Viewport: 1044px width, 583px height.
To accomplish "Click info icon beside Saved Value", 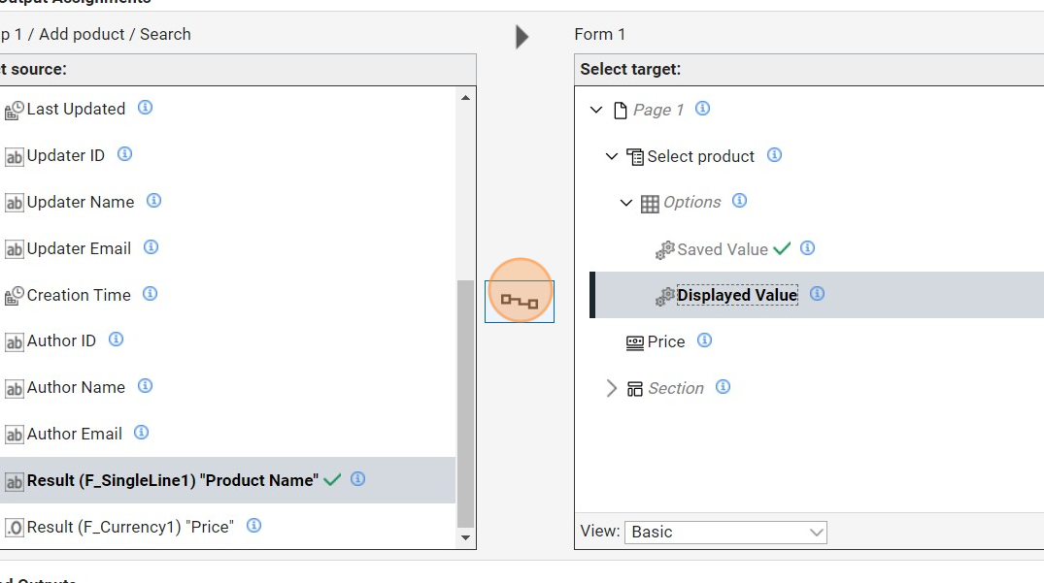I will 807,248.
